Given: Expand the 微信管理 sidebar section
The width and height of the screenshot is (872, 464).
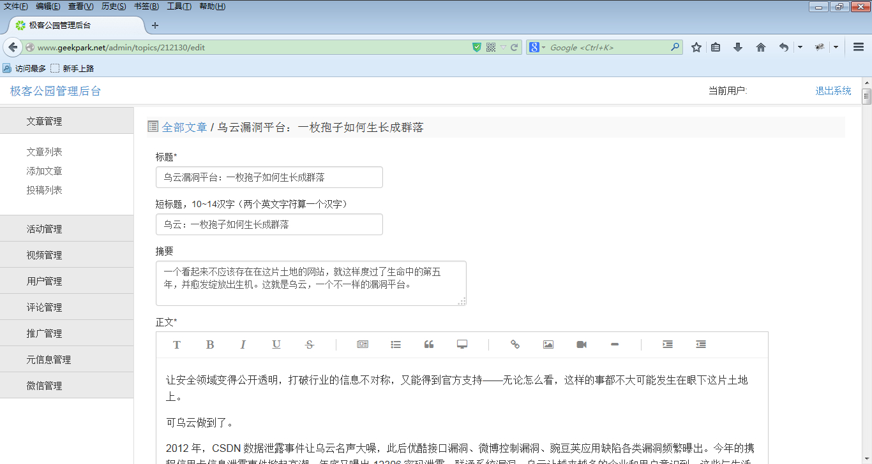Looking at the screenshot, I should pyautogui.click(x=67, y=386).
